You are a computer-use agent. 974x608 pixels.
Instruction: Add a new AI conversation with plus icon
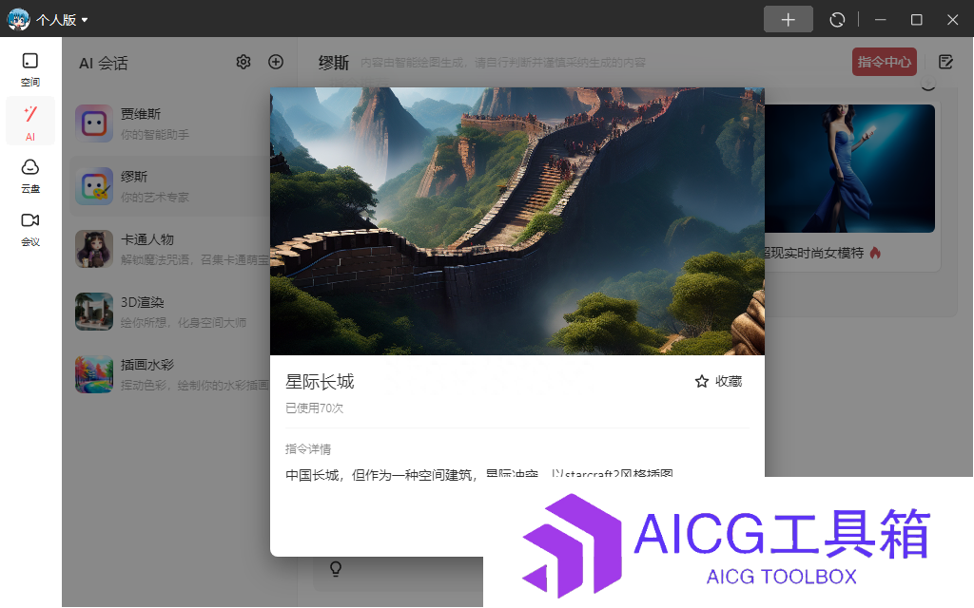[x=276, y=62]
